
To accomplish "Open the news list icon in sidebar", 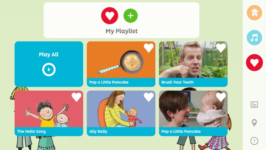I will (254, 105).
